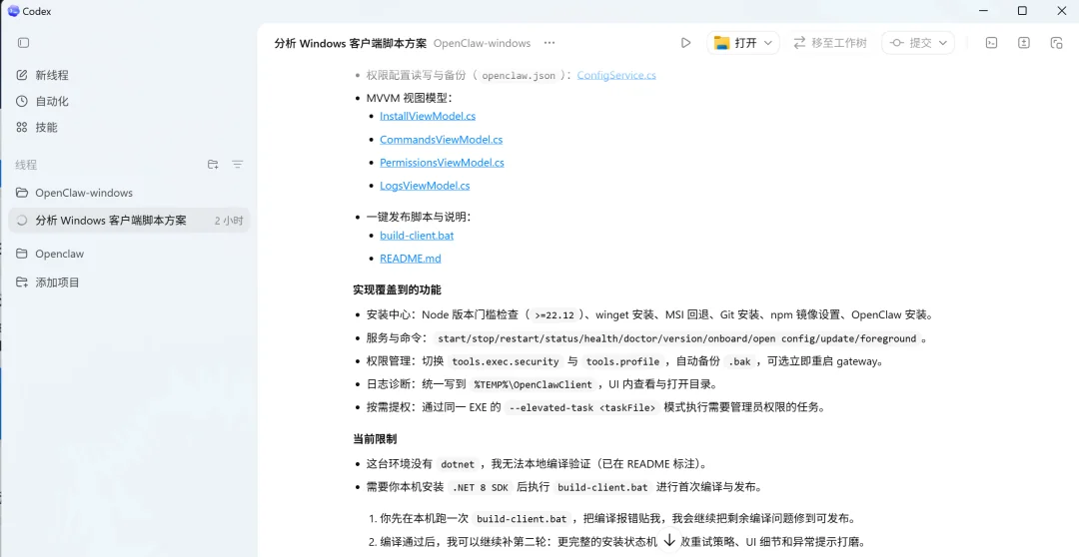Click the copy windows icon at top right
The image size is (1079, 557).
1057,43
